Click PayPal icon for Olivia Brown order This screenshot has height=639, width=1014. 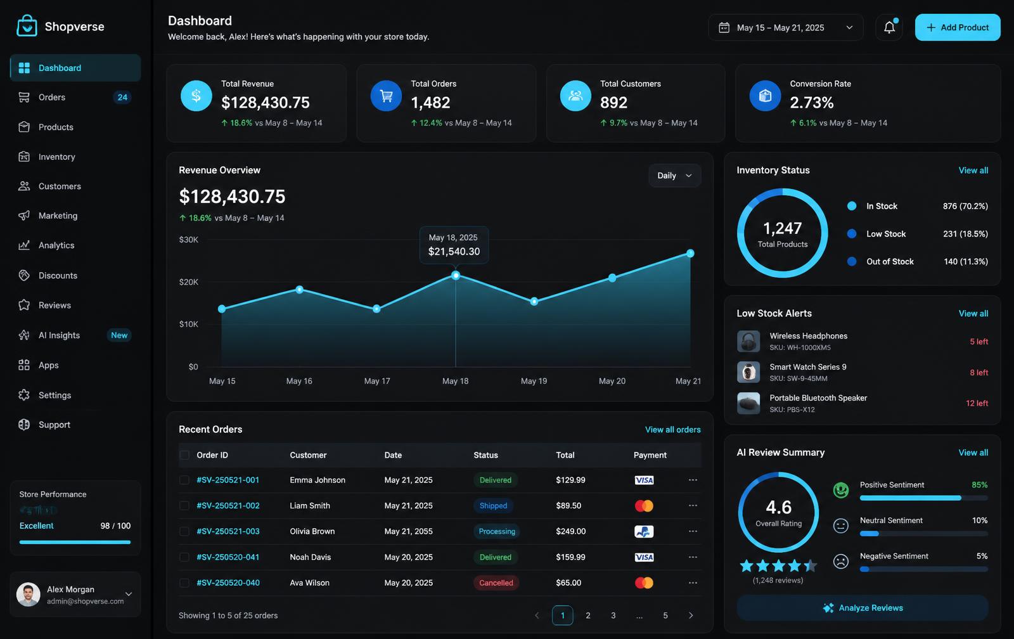[644, 531]
